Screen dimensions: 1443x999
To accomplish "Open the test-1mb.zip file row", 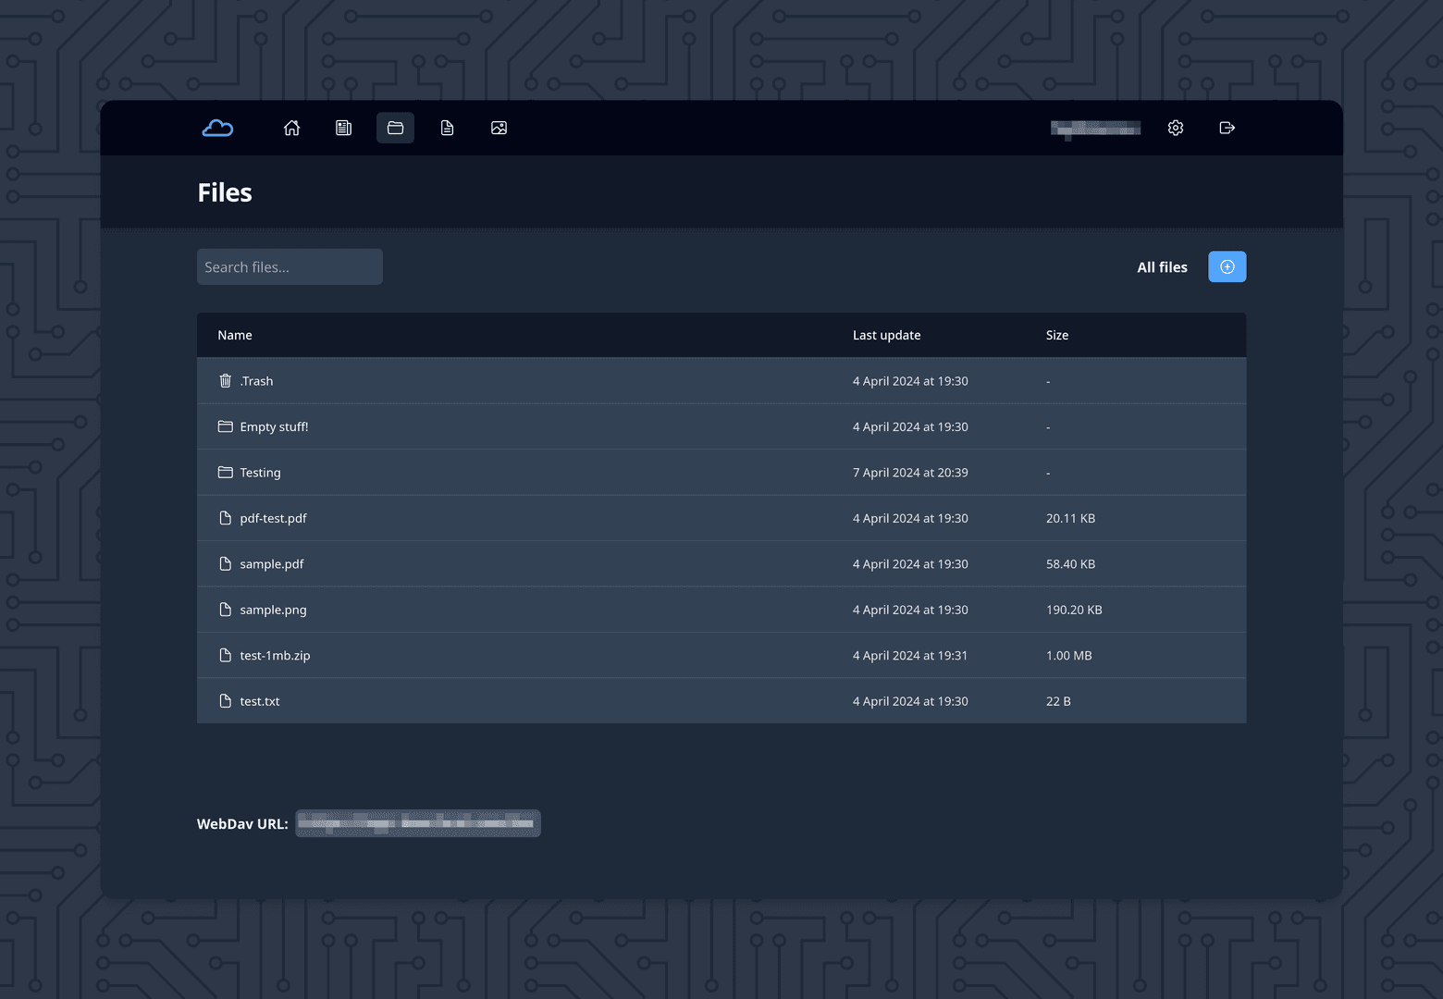I will (x=275, y=655).
